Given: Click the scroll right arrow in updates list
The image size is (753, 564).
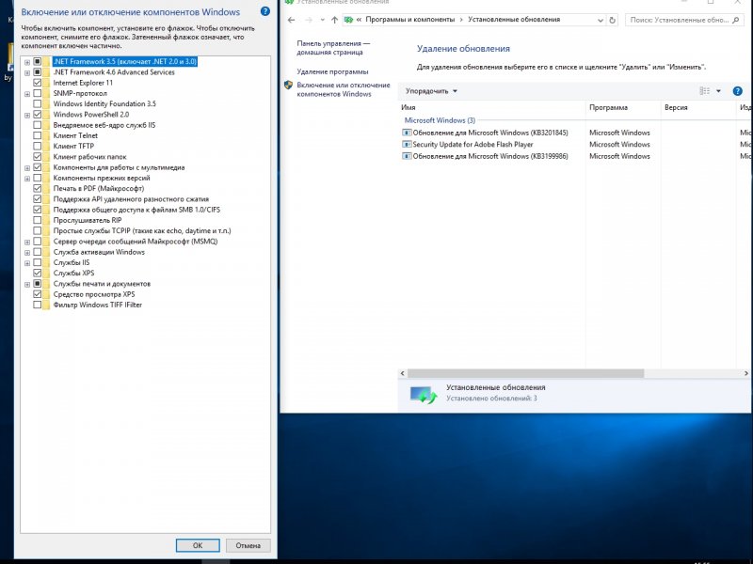Looking at the screenshot, I should click(x=745, y=373).
